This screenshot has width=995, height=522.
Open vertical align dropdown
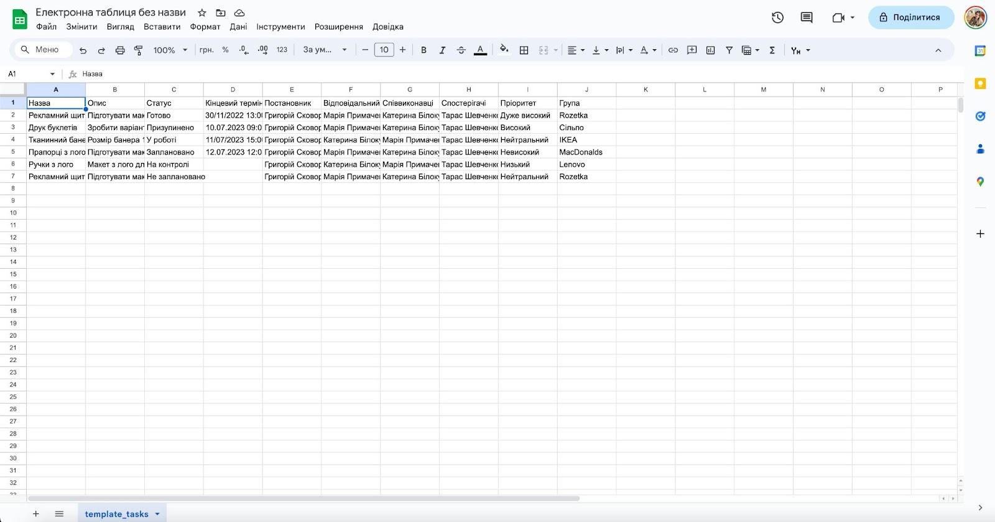[x=600, y=50]
